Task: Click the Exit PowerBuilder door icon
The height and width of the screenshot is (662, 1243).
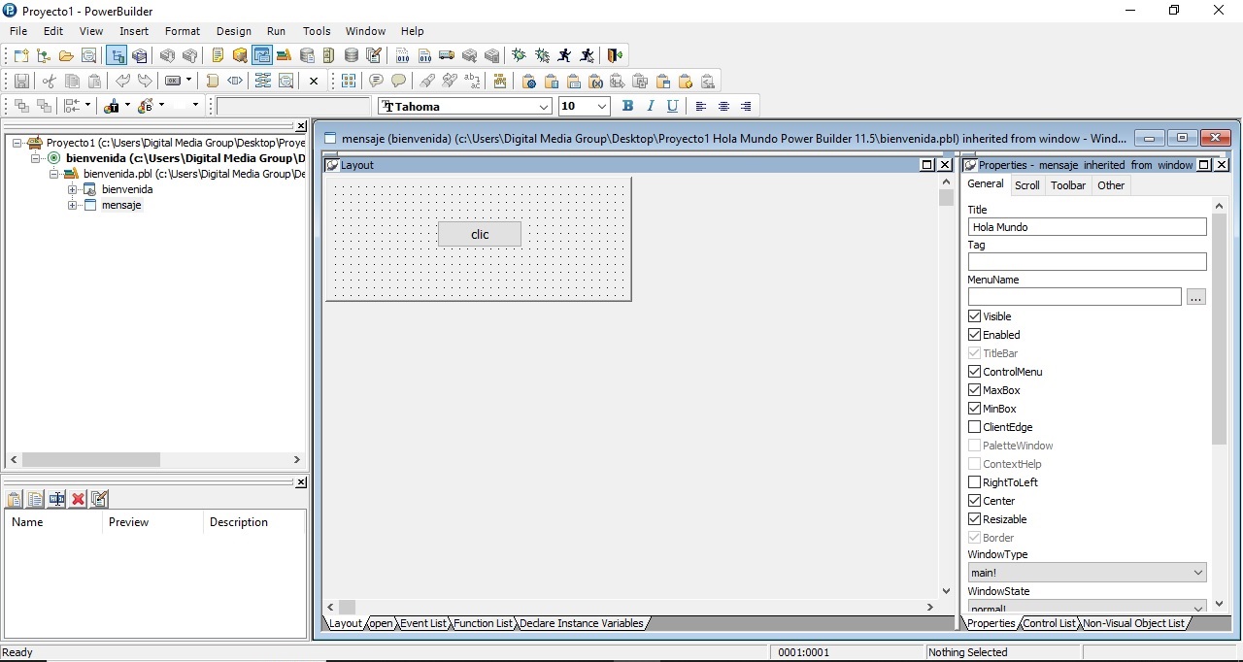Action: point(614,55)
